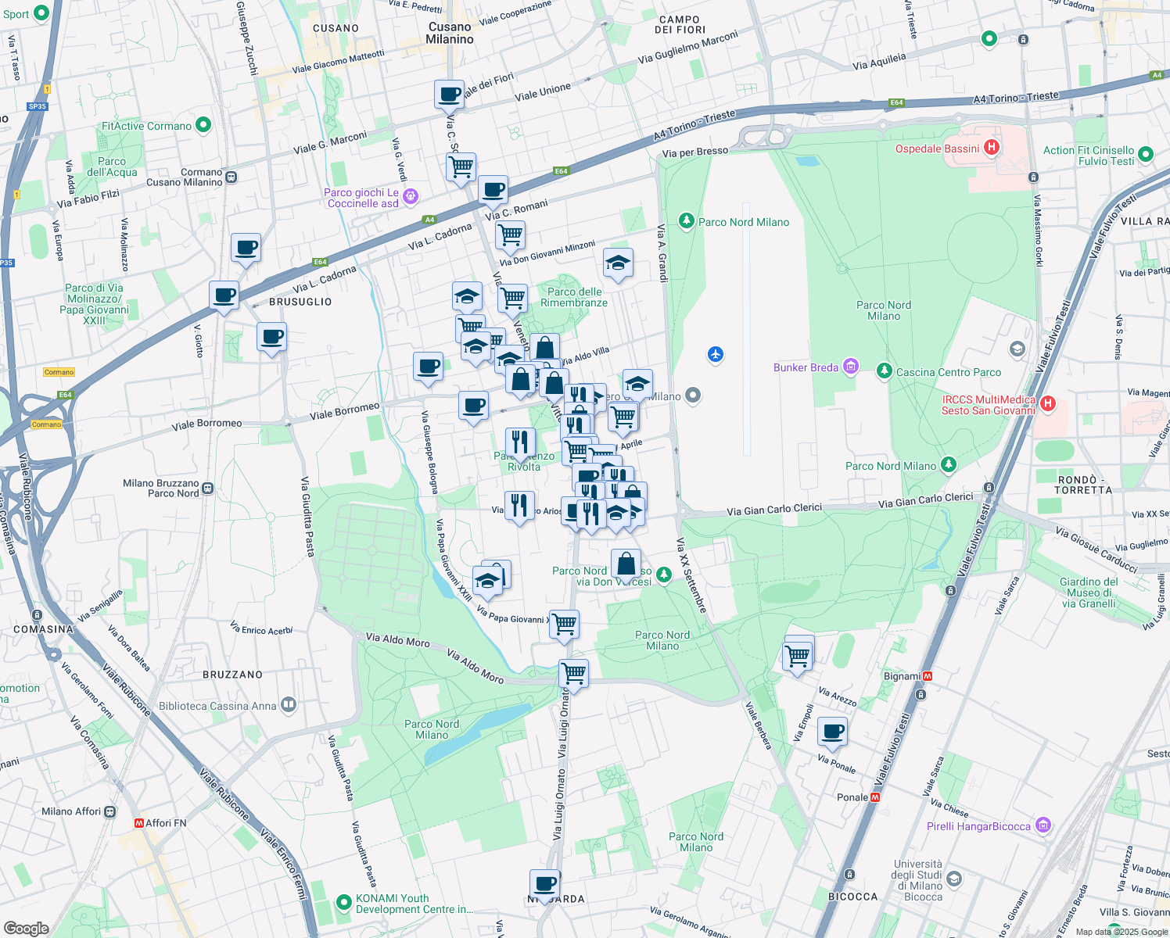1170x938 pixels.
Task: Click the KONAMI Youth Development Centre marker
Action: click(x=344, y=901)
